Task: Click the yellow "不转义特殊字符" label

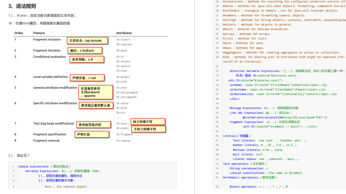Action: click(148, 129)
